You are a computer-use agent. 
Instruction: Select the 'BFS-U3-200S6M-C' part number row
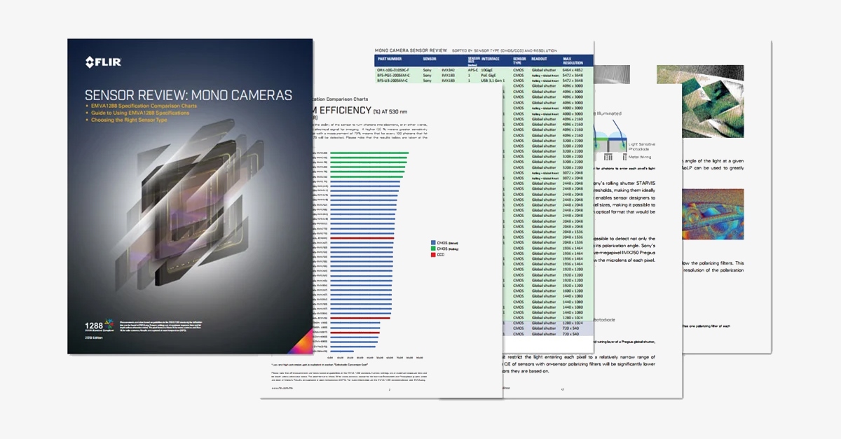click(x=484, y=81)
